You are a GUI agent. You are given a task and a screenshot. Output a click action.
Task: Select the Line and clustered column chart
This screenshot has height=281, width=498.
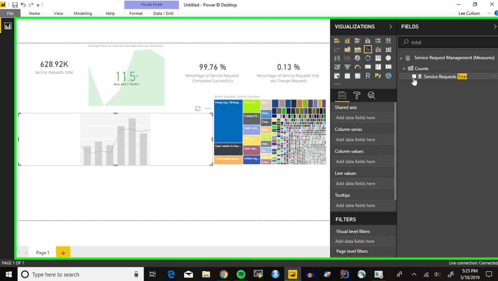(378, 49)
